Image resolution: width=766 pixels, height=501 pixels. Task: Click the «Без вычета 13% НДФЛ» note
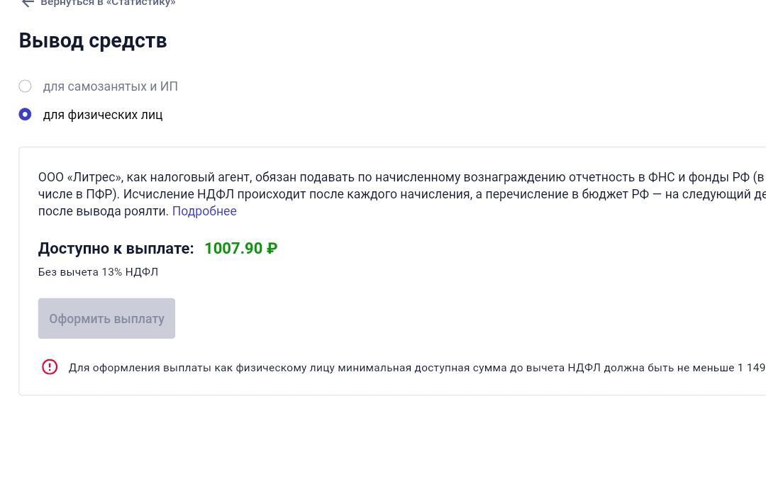(x=98, y=272)
